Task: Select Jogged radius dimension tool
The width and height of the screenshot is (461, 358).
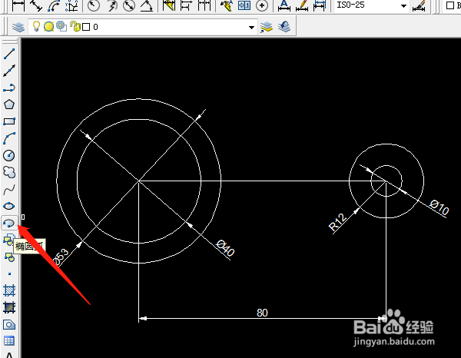Action: click(x=111, y=5)
